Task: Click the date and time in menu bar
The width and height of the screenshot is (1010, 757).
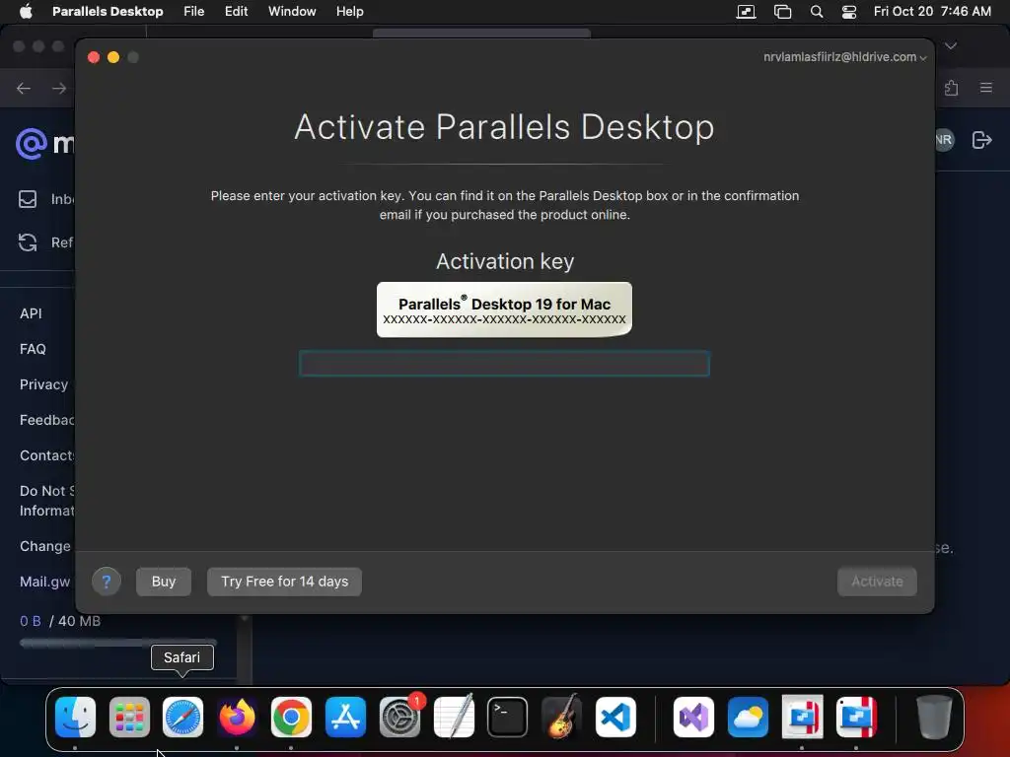Action: 932,11
